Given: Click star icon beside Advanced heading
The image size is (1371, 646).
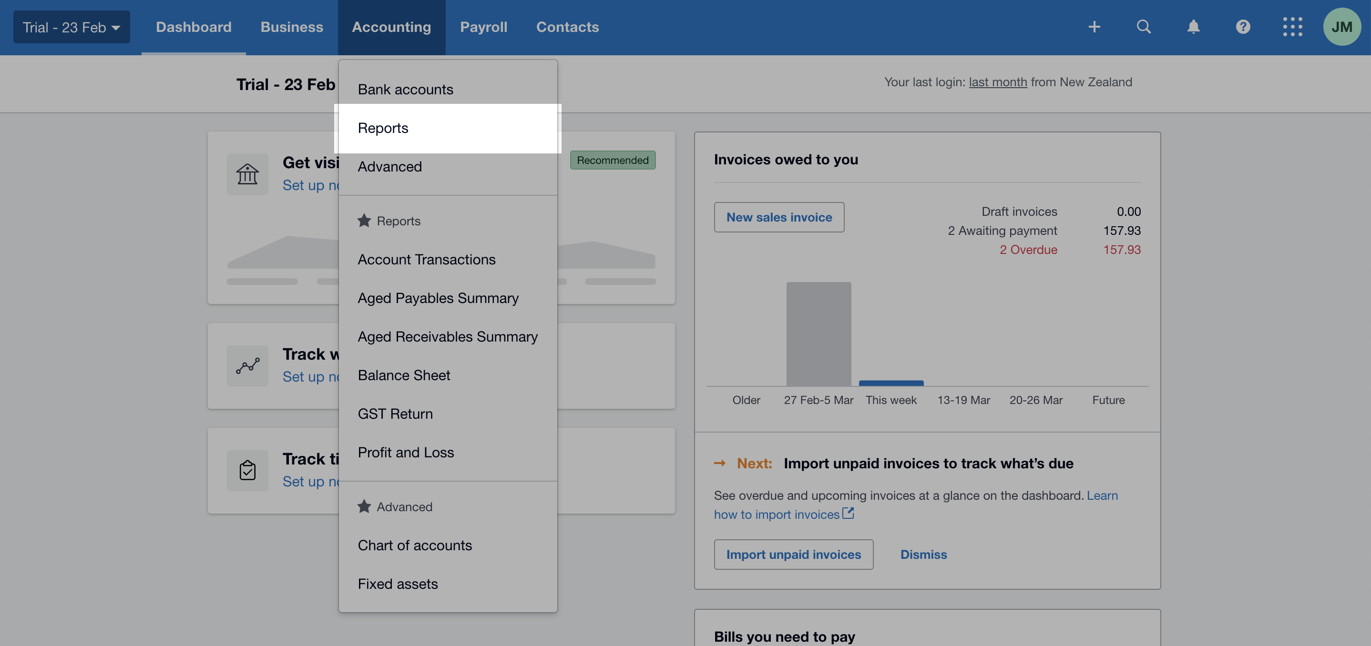Looking at the screenshot, I should click(364, 507).
